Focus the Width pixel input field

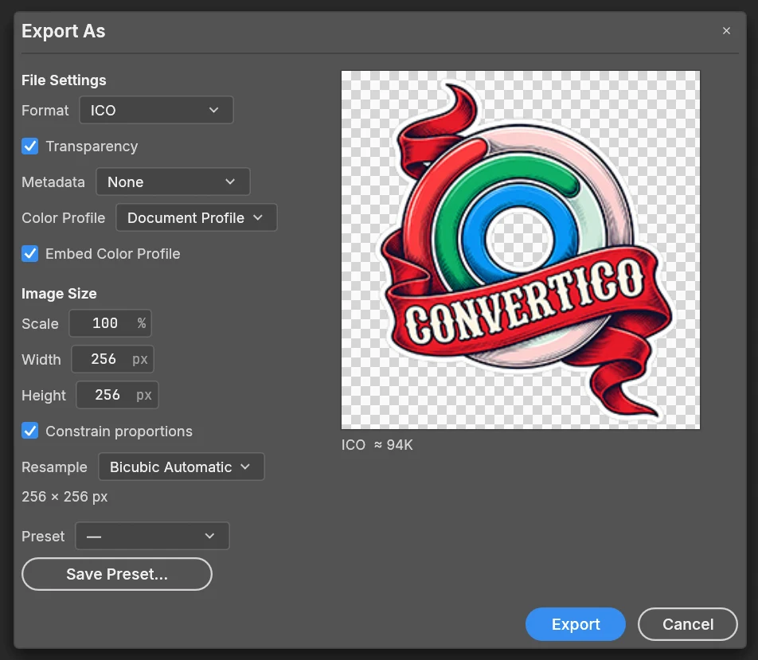coord(112,359)
